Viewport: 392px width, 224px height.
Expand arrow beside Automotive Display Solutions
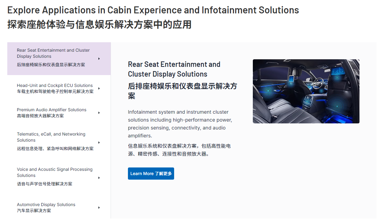tap(99, 208)
